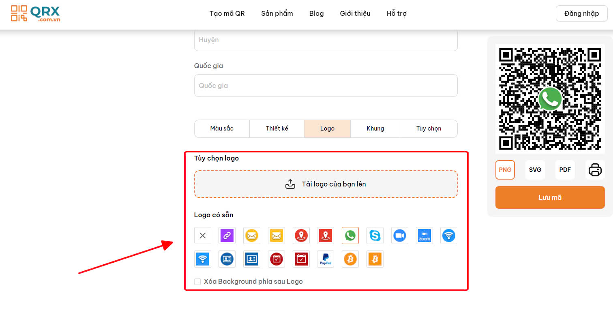The height and width of the screenshot is (317, 613).
Task: Focus the Quốc gia input field
Action: point(326,86)
